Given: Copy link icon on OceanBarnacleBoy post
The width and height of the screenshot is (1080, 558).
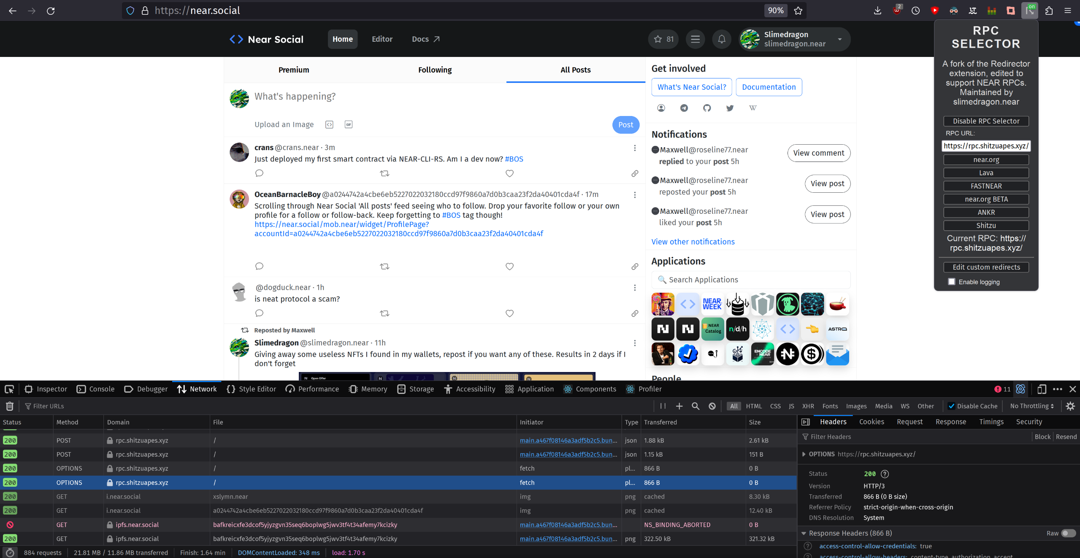Looking at the screenshot, I should (634, 267).
